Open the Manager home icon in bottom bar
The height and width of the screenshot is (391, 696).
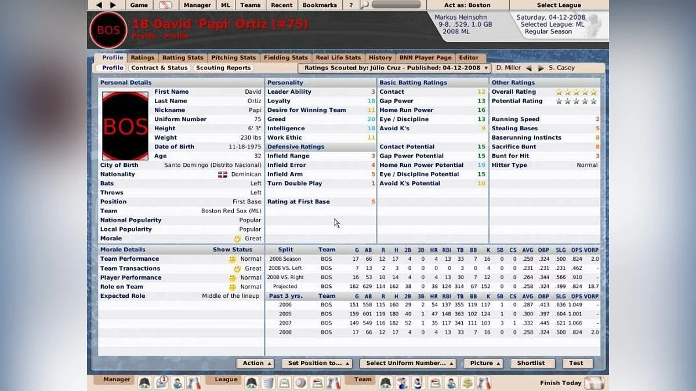tap(144, 383)
